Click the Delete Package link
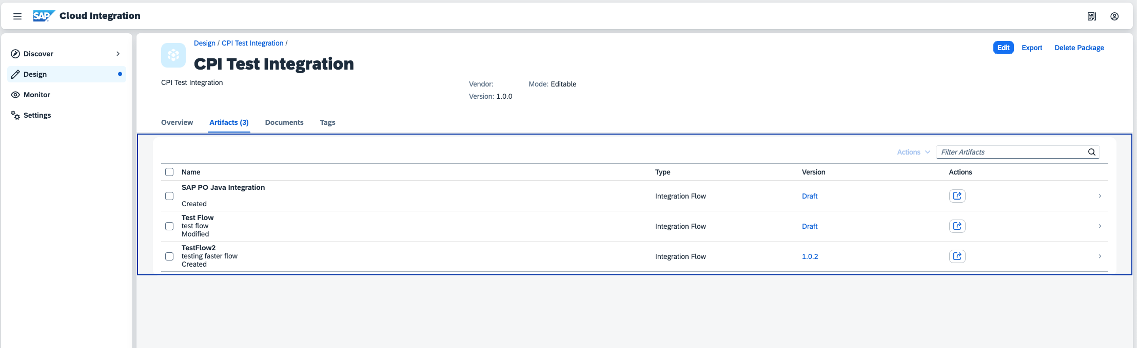1137x348 pixels. click(x=1079, y=48)
